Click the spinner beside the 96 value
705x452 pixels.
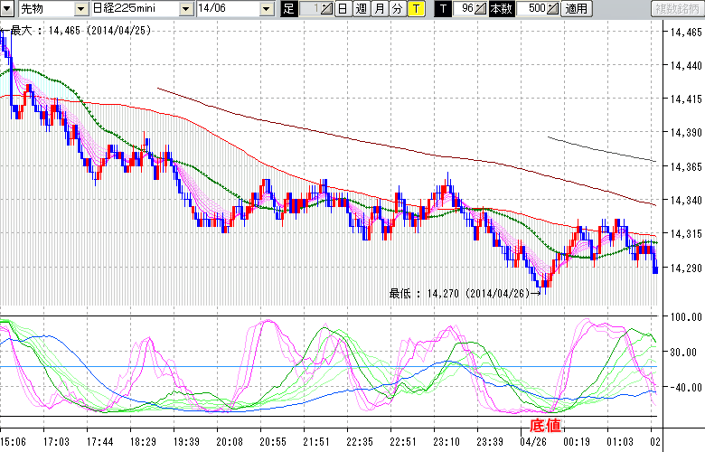[481, 9]
